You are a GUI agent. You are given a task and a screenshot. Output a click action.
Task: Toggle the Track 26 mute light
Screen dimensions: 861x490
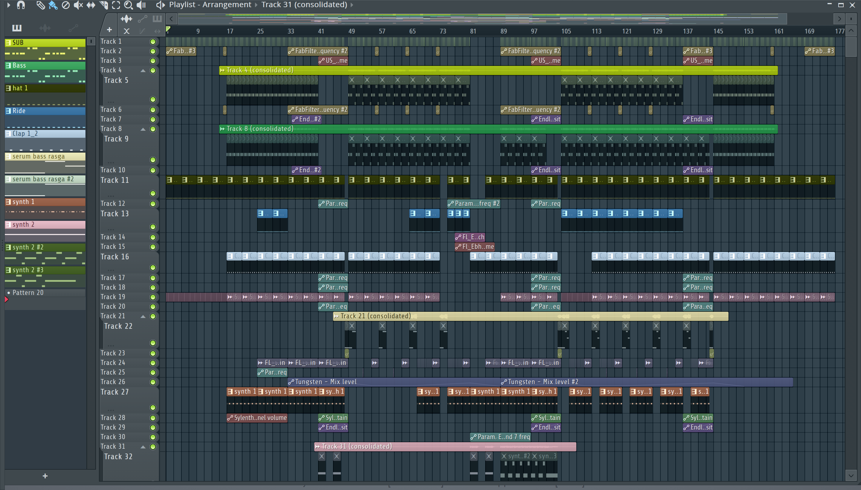(153, 382)
